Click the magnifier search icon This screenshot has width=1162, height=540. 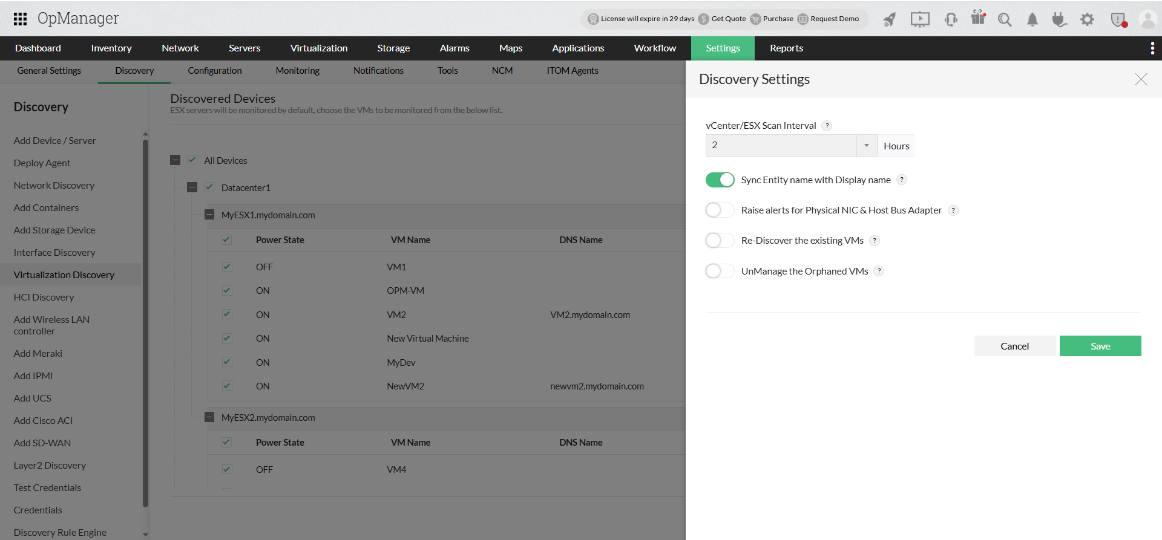point(1005,19)
